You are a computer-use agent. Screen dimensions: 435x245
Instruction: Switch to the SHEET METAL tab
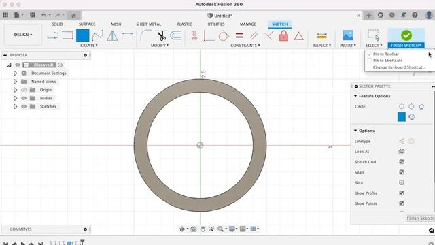point(148,24)
